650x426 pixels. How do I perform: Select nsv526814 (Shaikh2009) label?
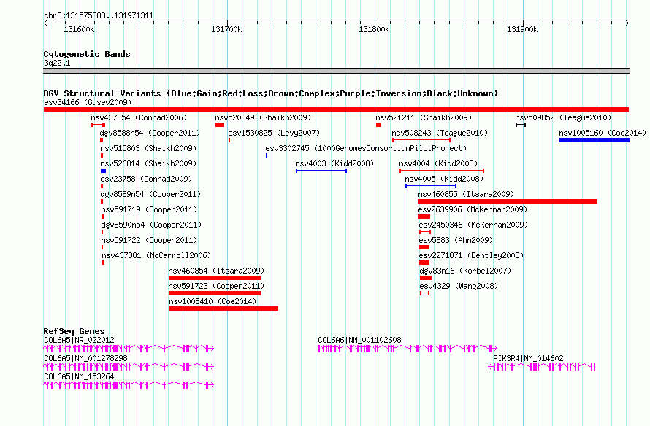pos(148,163)
